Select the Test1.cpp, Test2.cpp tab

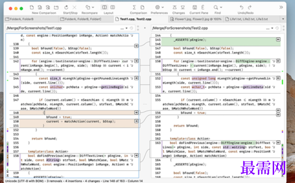[x=141, y=19]
